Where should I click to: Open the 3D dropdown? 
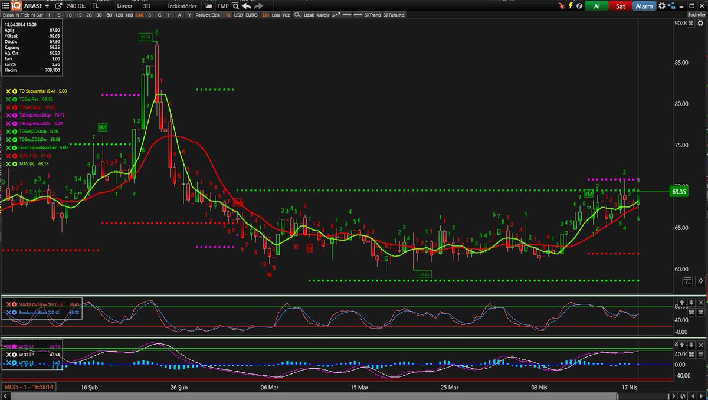click(152, 5)
